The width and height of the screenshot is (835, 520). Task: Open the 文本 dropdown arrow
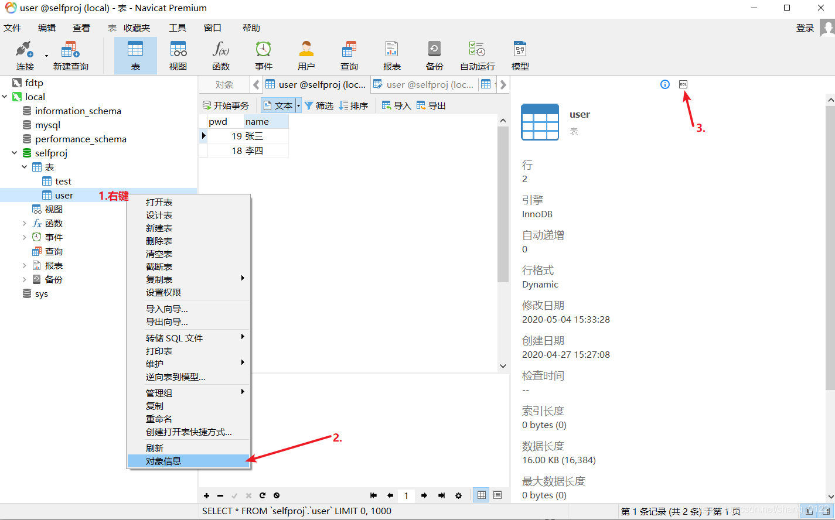tap(299, 105)
